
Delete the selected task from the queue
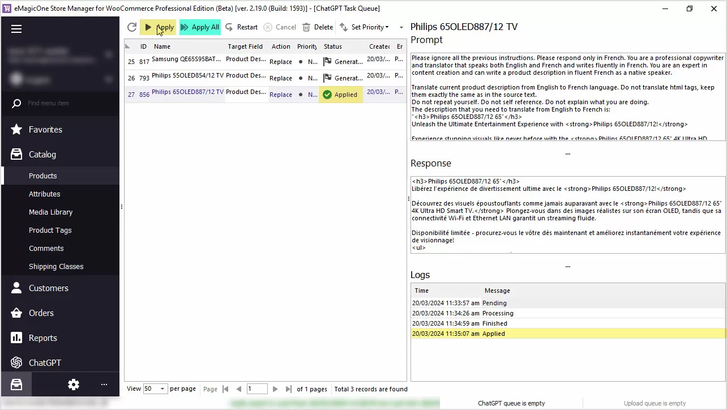pyautogui.click(x=318, y=27)
